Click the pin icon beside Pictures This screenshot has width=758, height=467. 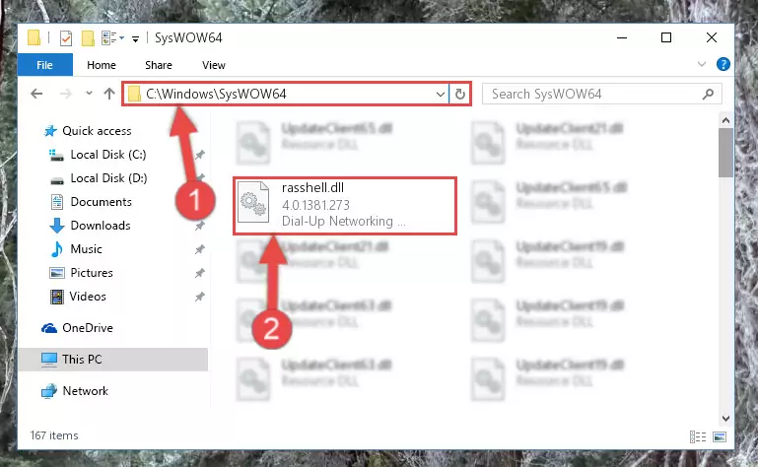(x=200, y=273)
